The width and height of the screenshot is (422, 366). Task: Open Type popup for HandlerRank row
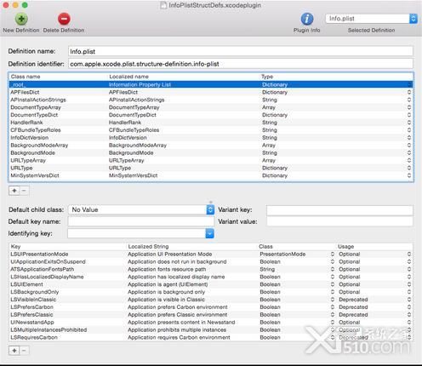pyautogui.click(x=409, y=123)
